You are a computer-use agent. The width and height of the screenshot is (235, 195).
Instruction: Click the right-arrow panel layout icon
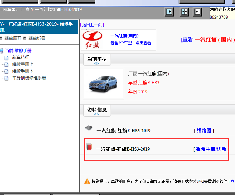point(169,12)
